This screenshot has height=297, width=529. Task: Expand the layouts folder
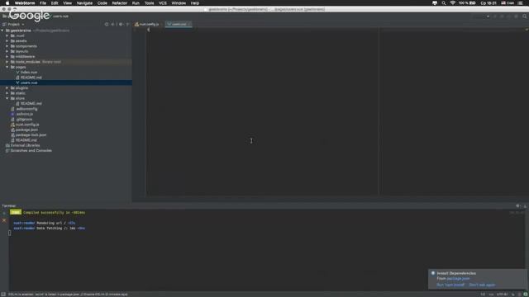7,51
